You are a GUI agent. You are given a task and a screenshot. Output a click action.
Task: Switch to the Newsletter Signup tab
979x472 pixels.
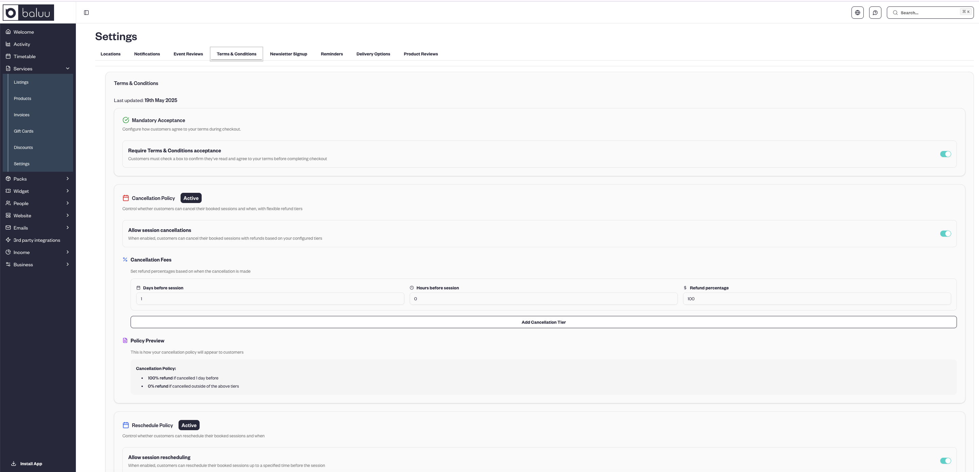(x=288, y=54)
